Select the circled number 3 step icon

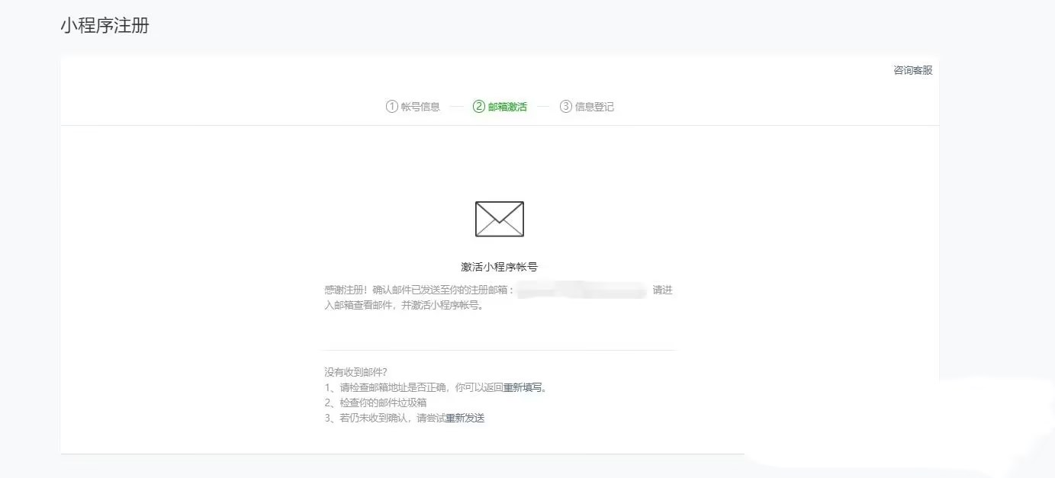coord(566,107)
